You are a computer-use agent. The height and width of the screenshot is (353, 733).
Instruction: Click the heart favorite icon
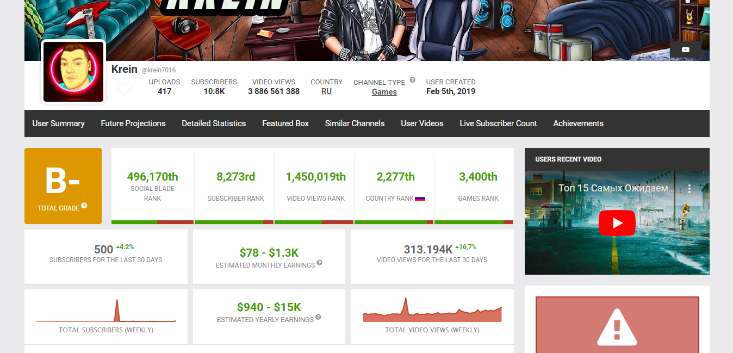point(125,89)
